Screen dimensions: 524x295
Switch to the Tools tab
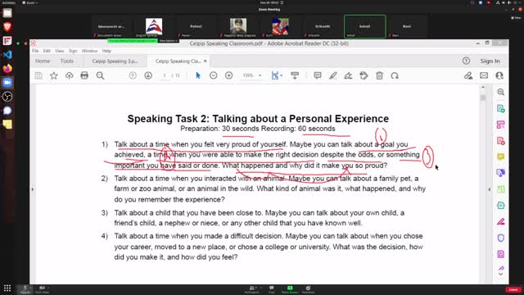click(67, 61)
